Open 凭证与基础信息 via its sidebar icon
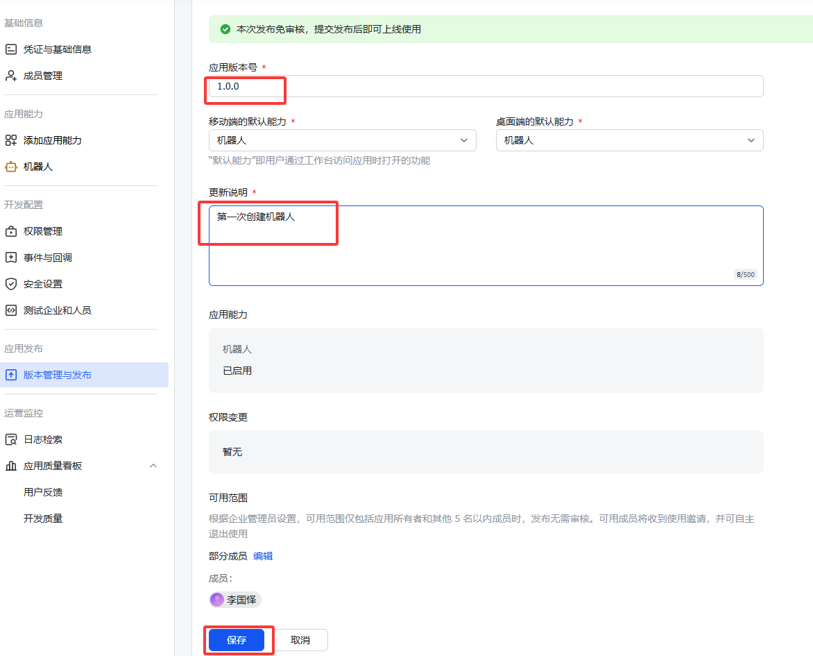This screenshot has height=656, width=813. 10,49
